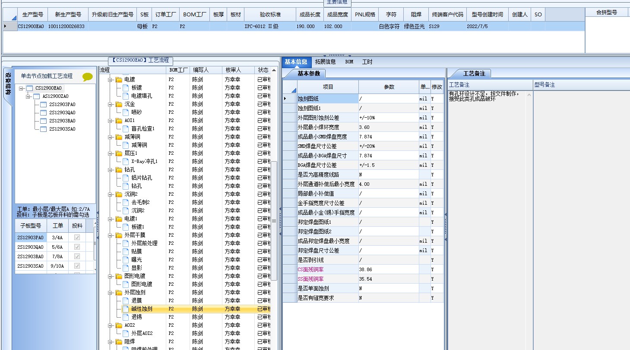This screenshot has width=630, height=350.
Task: Collapse the 阻焊 process group
Action: pos(110,342)
